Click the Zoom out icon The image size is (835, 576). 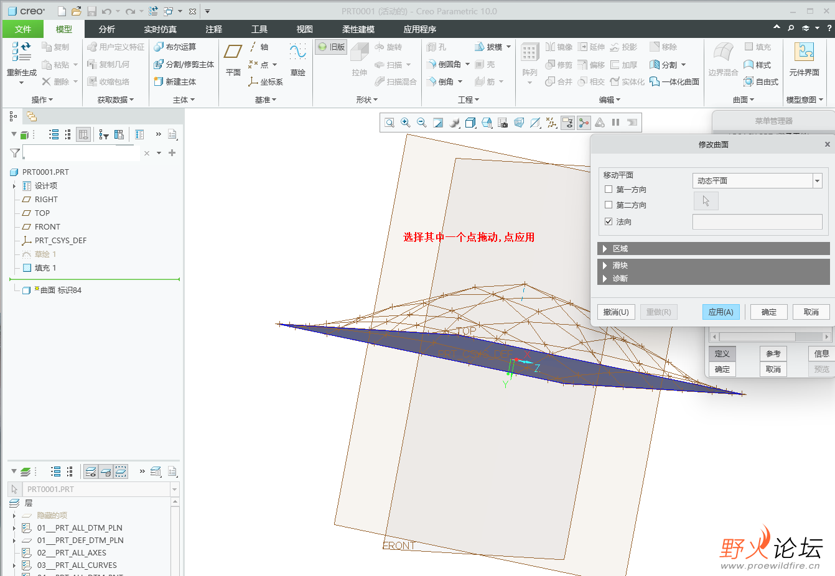[x=422, y=123]
